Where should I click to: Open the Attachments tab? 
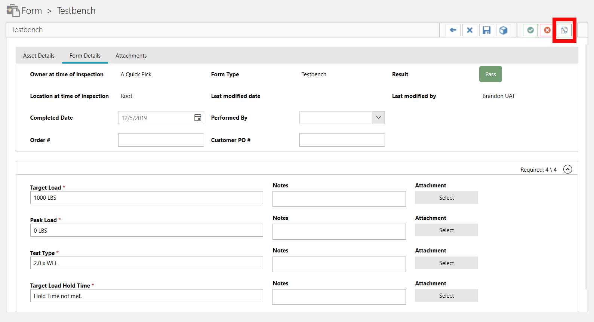131,56
